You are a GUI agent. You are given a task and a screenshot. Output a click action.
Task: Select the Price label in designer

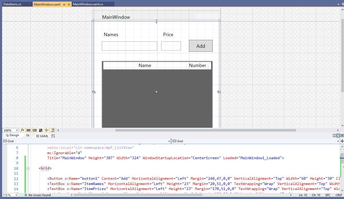tap(168, 35)
